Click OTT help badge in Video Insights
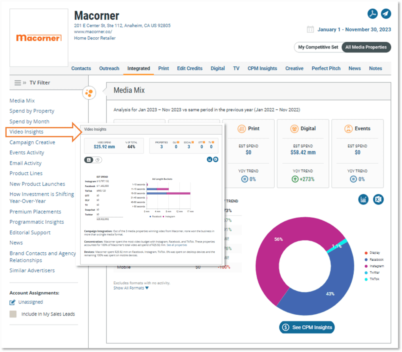This screenshot has height=352, width=402. (204, 142)
